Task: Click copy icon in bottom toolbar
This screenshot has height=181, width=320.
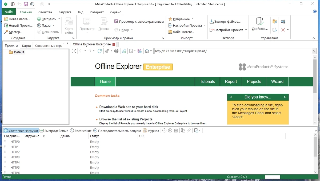Action: tap(183, 131)
